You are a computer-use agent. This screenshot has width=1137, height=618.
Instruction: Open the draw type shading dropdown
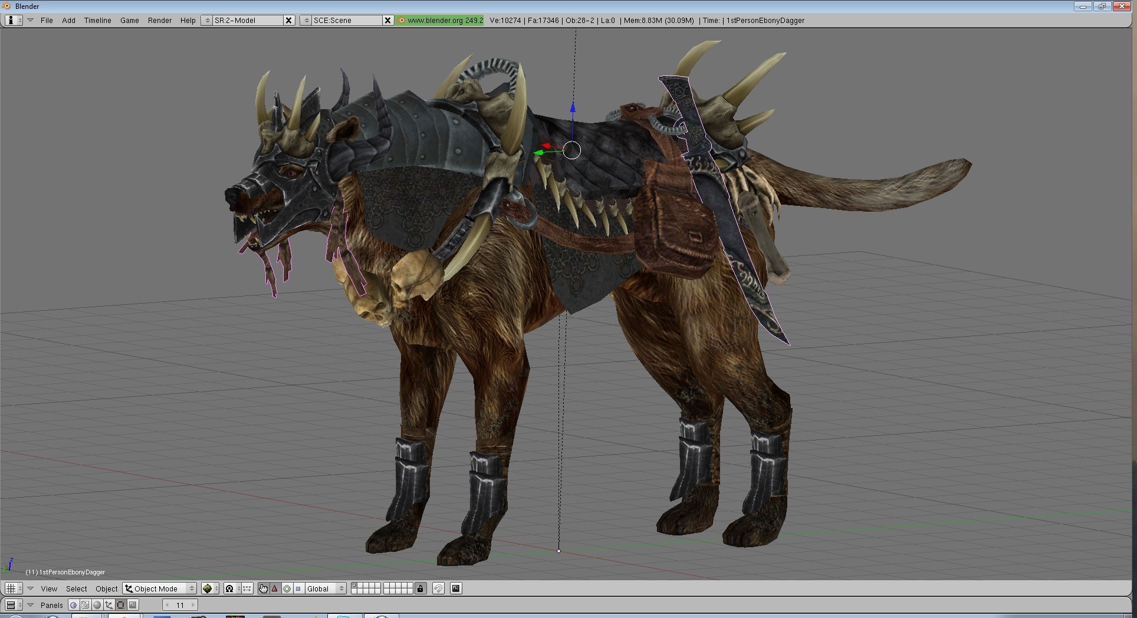[x=209, y=589]
